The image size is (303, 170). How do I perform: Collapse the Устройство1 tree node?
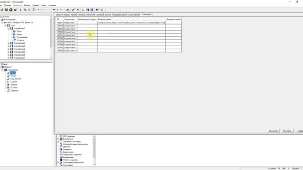click(9, 28)
